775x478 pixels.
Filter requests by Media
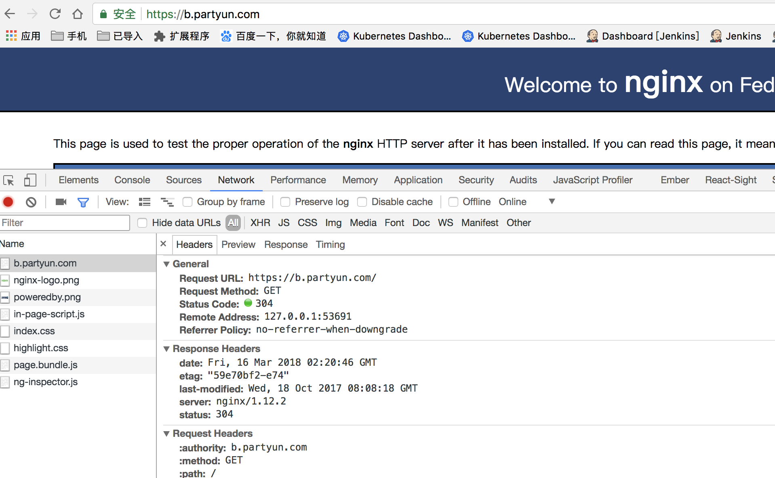click(x=363, y=223)
